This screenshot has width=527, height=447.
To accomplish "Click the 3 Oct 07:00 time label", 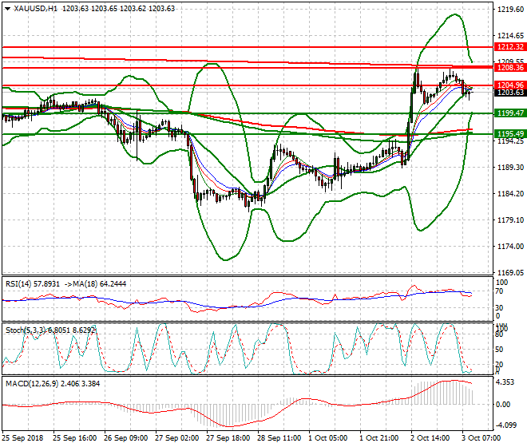I will point(481,438).
